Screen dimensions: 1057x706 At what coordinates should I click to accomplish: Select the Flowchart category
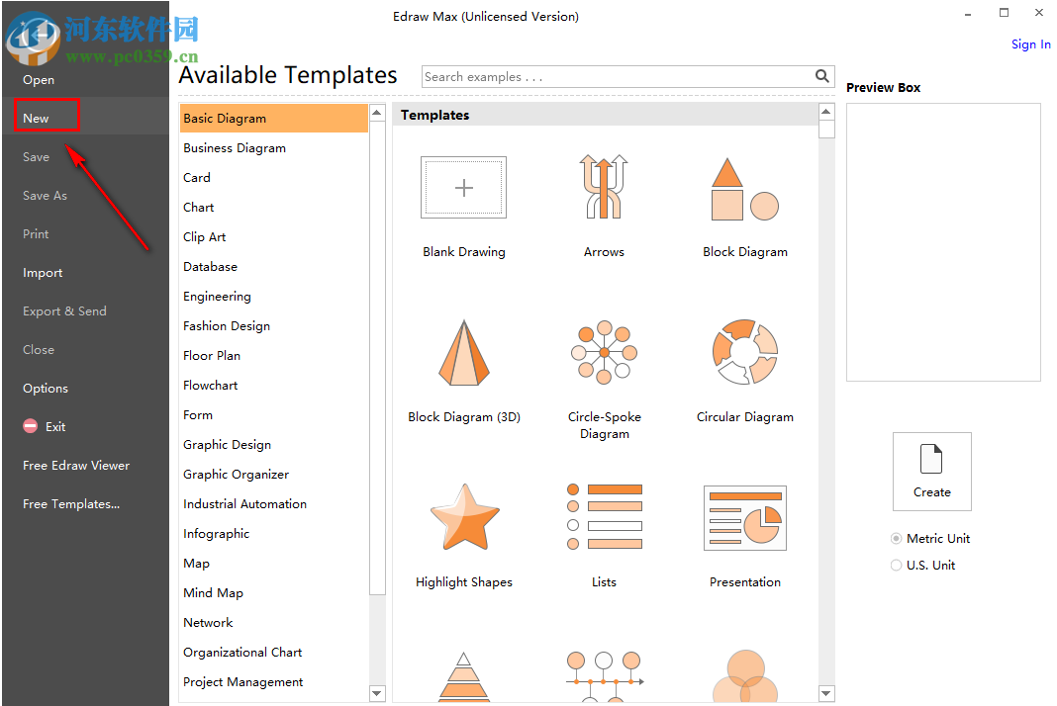point(274,385)
